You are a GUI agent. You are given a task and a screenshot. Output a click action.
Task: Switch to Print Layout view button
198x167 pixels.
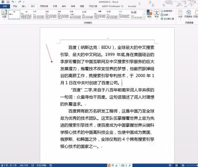click(177, 165)
